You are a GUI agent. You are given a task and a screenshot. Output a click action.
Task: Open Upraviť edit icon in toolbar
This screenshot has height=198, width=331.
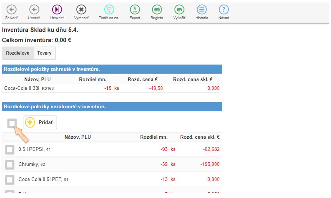tap(34, 10)
